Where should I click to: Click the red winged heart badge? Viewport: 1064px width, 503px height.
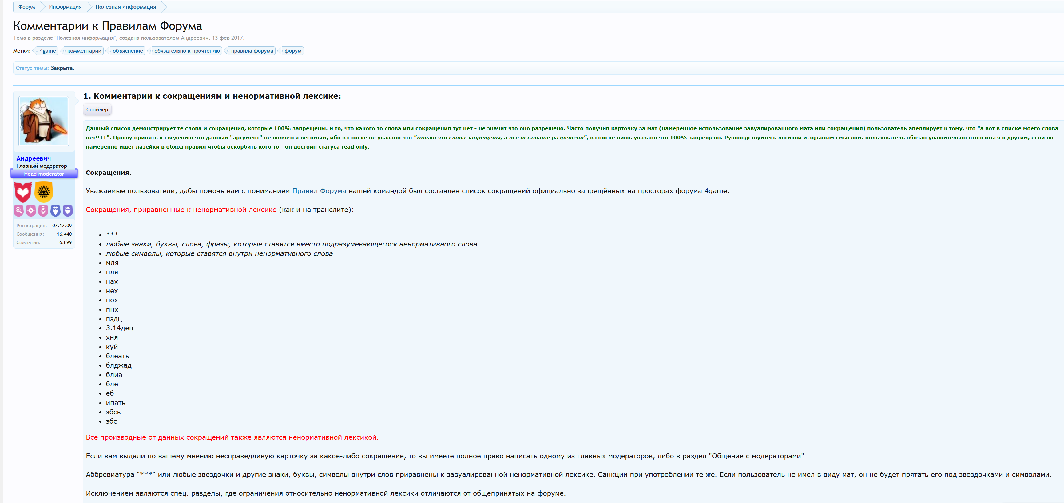click(23, 192)
